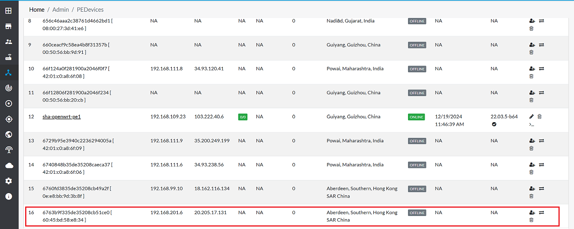Select IP 192.168.201.6 cell
The height and width of the screenshot is (229, 574).
point(166,212)
